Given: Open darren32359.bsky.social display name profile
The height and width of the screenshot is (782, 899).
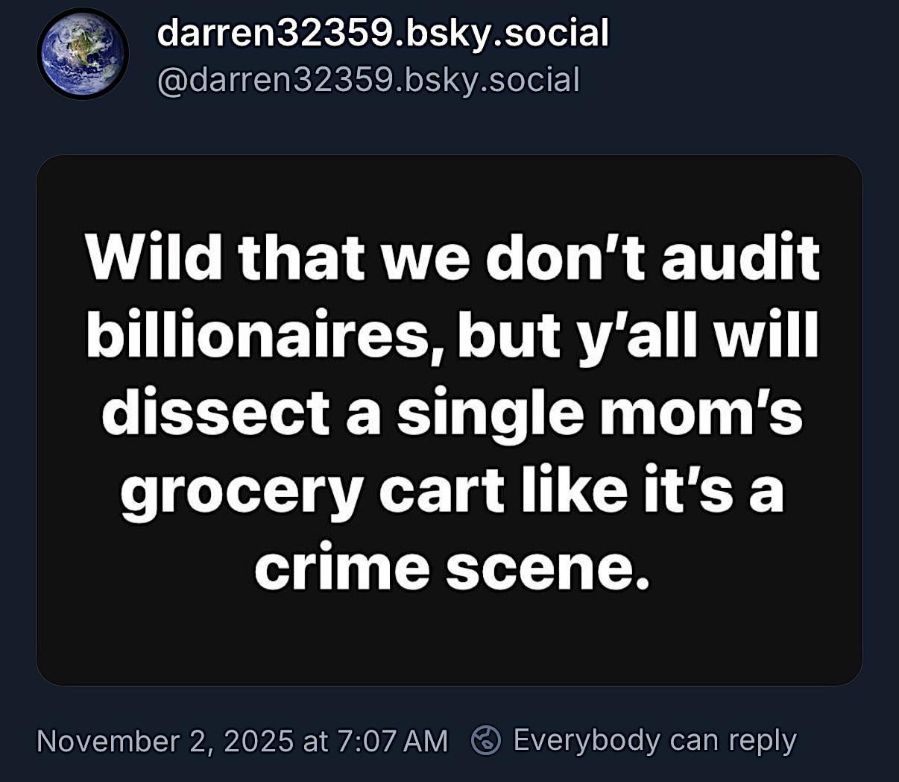Looking at the screenshot, I should [x=383, y=34].
